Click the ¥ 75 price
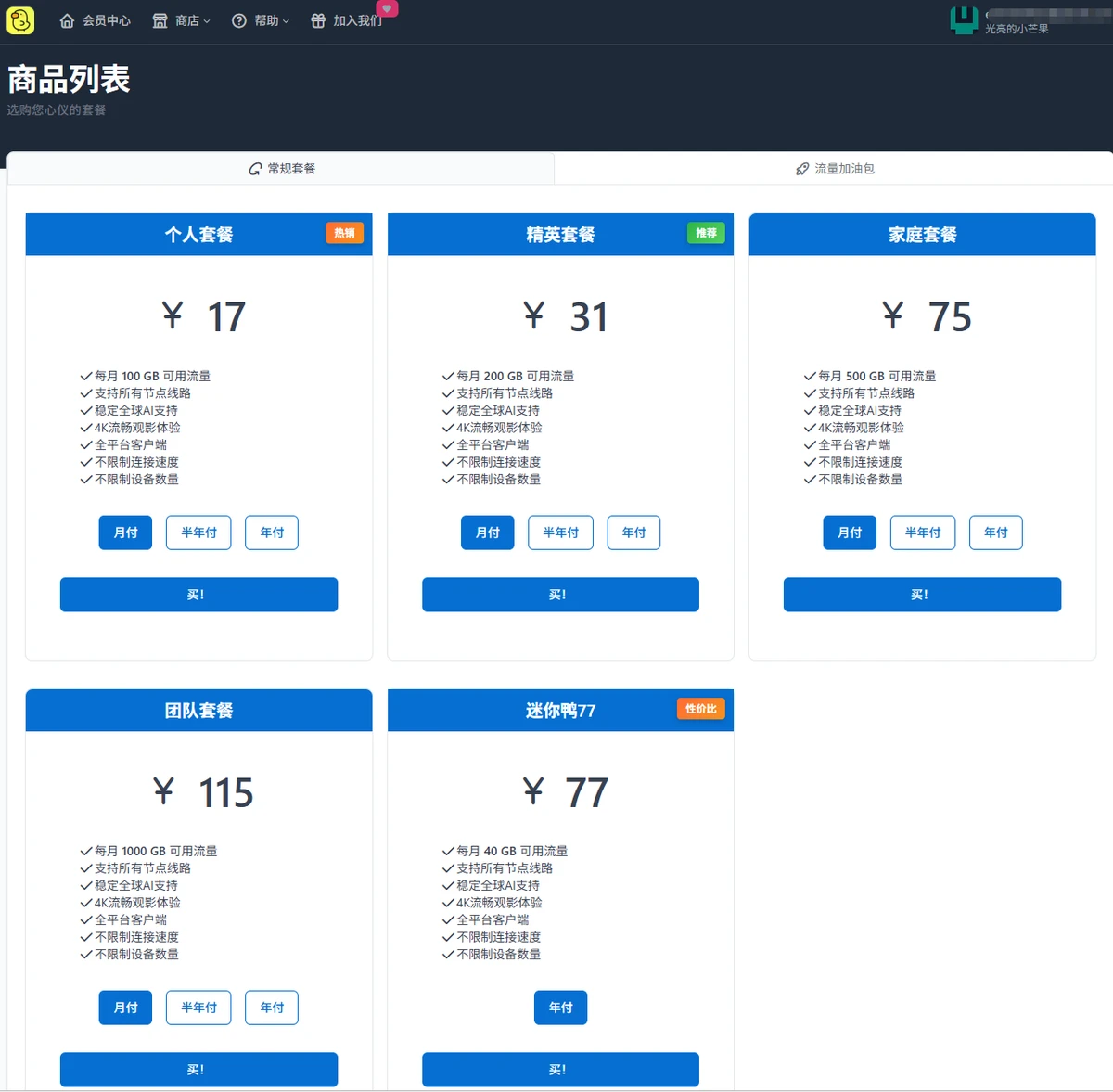The width and height of the screenshot is (1113, 1092). [x=927, y=317]
